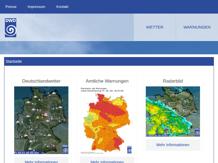Click Mehr Informationen under Deutschlandwetter
This screenshot has height=163, width=218.
(x=41, y=161)
